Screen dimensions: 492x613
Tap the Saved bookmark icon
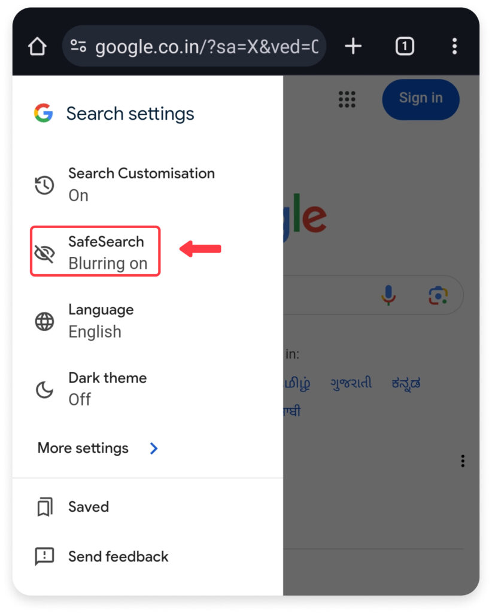pyautogui.click(x=44, y=506)
